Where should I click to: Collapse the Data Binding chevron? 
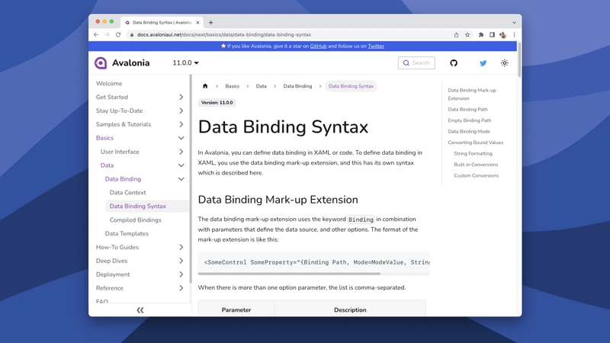coord(181,179)
